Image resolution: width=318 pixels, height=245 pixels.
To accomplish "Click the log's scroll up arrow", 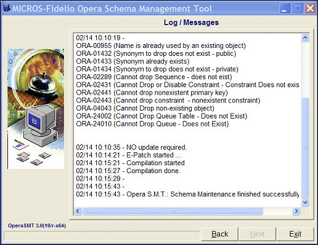I will [x=305, y=38].
